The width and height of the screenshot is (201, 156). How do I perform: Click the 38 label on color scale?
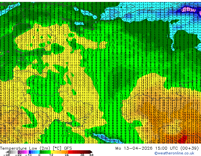tap(82, 155)
